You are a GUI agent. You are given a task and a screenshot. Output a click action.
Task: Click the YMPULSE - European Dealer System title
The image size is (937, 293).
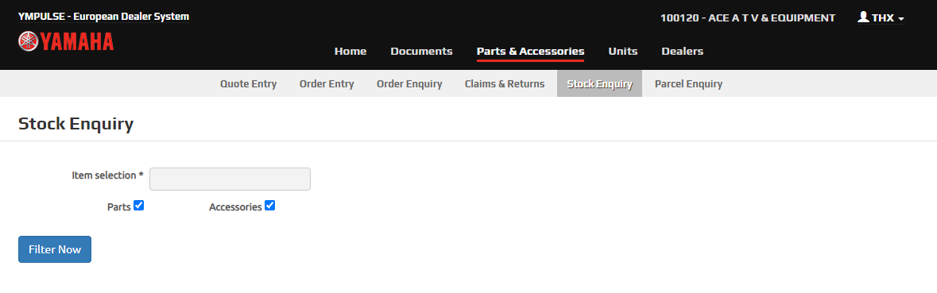103,16
